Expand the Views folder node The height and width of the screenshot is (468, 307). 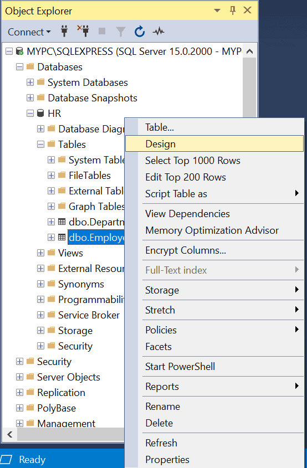(40, 253)
